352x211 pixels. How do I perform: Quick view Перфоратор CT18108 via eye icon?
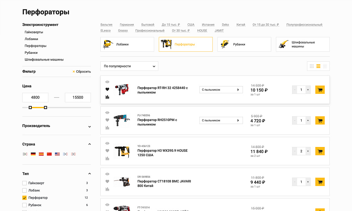107,174
